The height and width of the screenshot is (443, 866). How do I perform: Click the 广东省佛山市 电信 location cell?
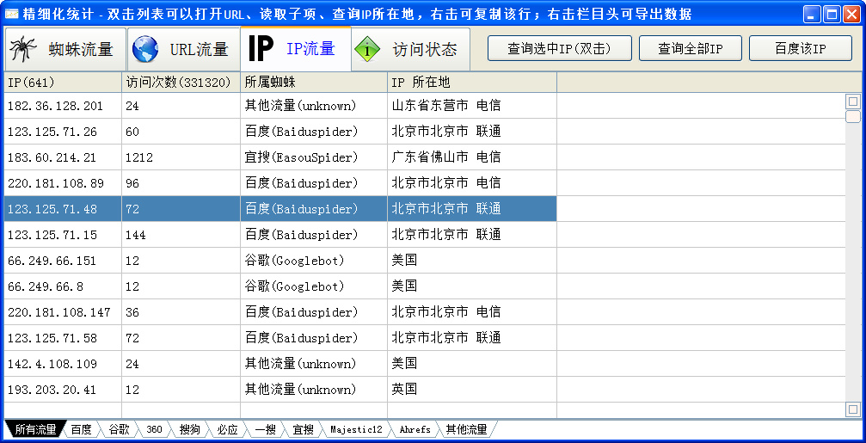[x=471, y=157]
